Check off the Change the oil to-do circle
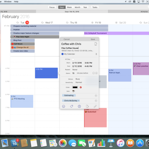The width and height of the screenshot is (149, 149). click(12, 47)
